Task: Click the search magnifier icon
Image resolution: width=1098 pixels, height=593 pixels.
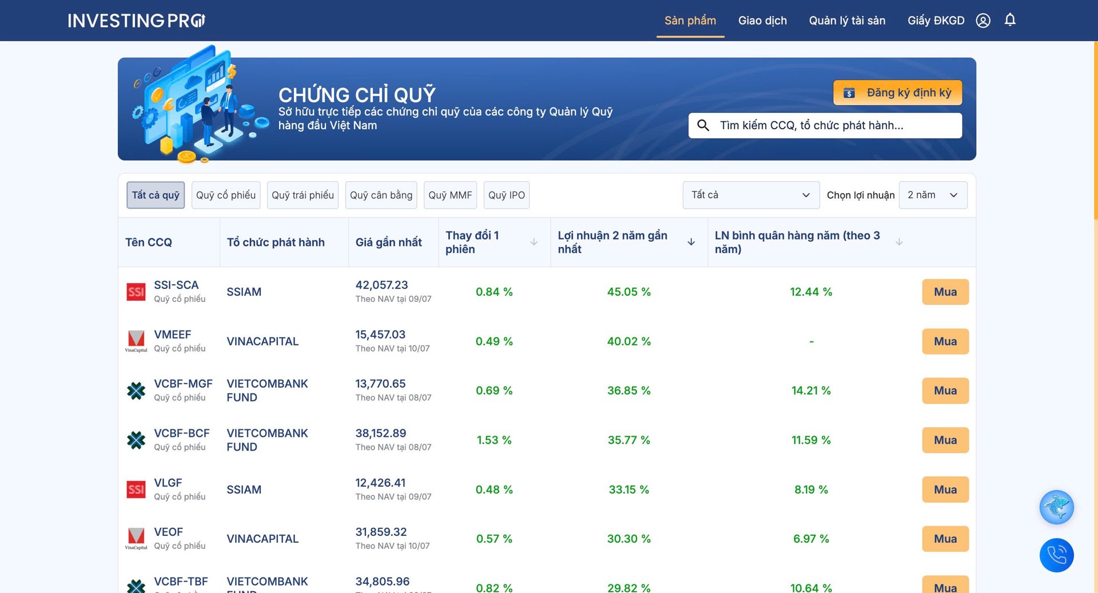Action: tap(703, 125)
